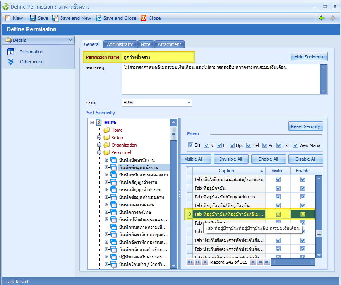Image resolution: width=341 pixels, height=285 pixels.
Task: Click the green back arrow icon
Action: (x=322, y=18)
